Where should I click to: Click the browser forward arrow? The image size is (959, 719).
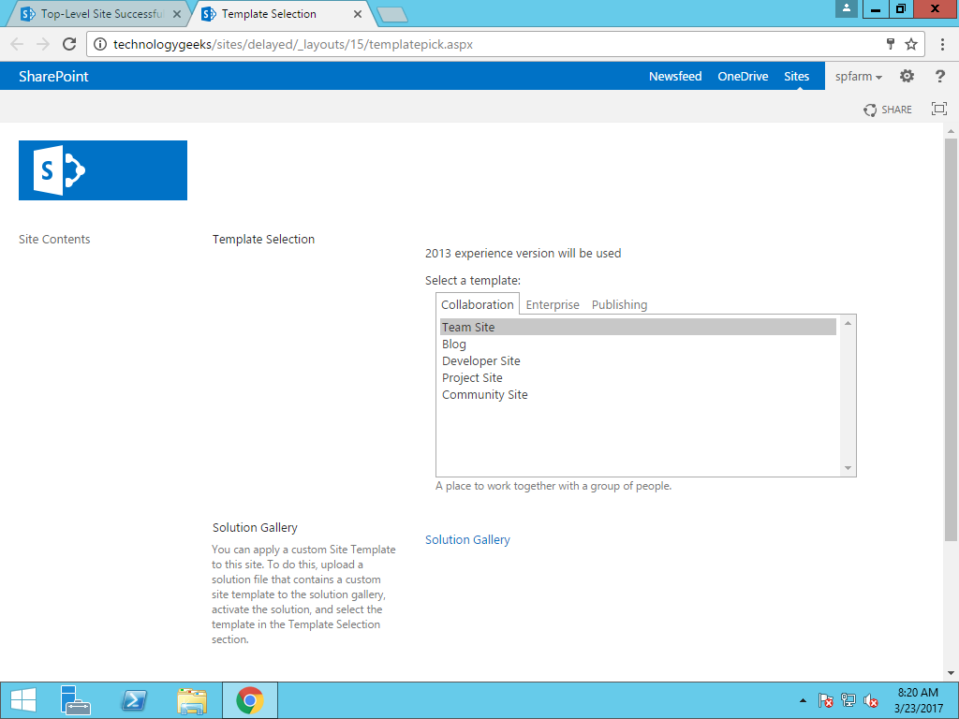(x=43, y=44)
